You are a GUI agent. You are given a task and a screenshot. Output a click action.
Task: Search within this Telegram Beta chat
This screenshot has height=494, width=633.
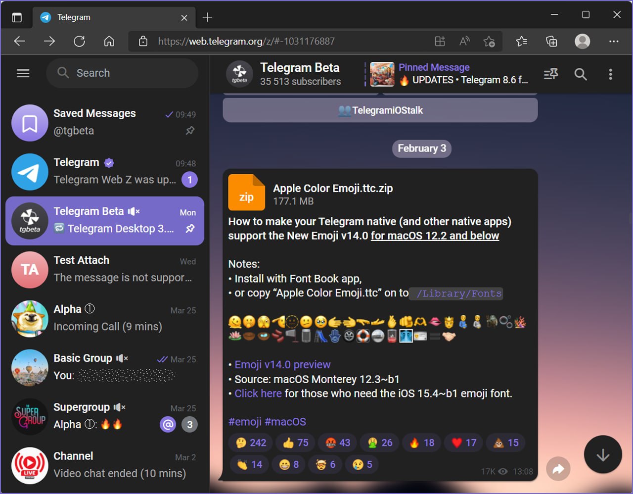pyautogui.click(x=581, y=74)
